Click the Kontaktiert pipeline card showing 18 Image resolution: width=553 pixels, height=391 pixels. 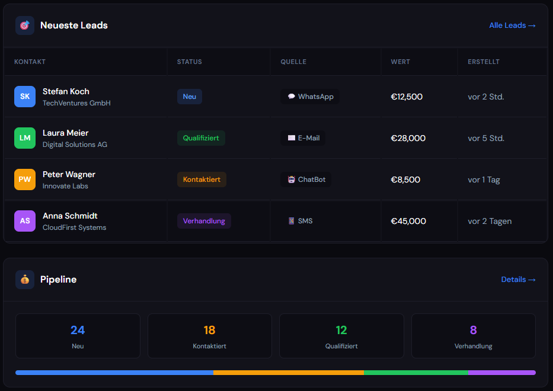(209, 336)
